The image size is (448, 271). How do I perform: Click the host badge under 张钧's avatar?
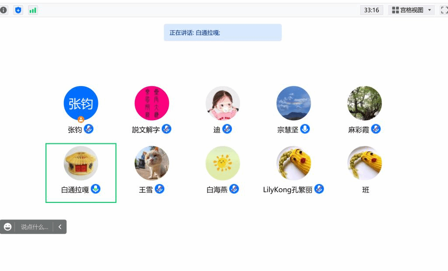[x=81, y=119]
